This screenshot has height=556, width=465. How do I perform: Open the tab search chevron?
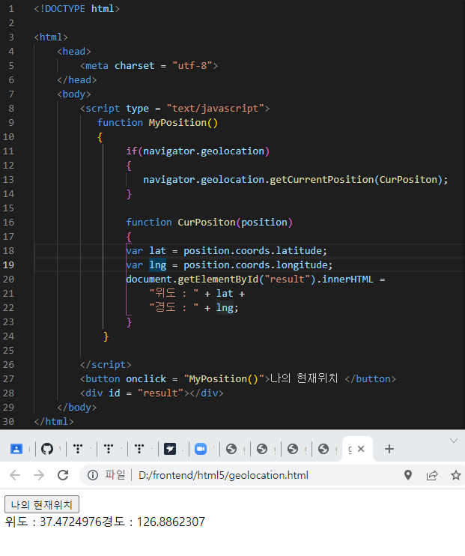tap(454, 441)
